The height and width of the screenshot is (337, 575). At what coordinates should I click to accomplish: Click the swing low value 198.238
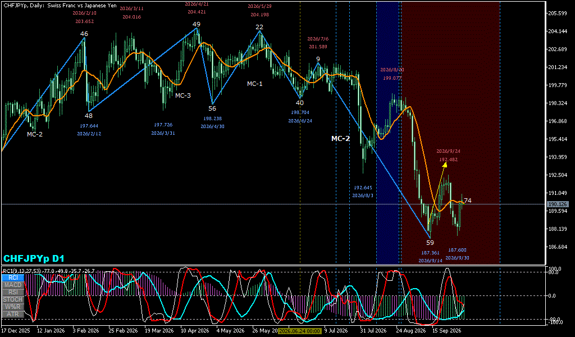pyautogui.click(x=212, y=119)
